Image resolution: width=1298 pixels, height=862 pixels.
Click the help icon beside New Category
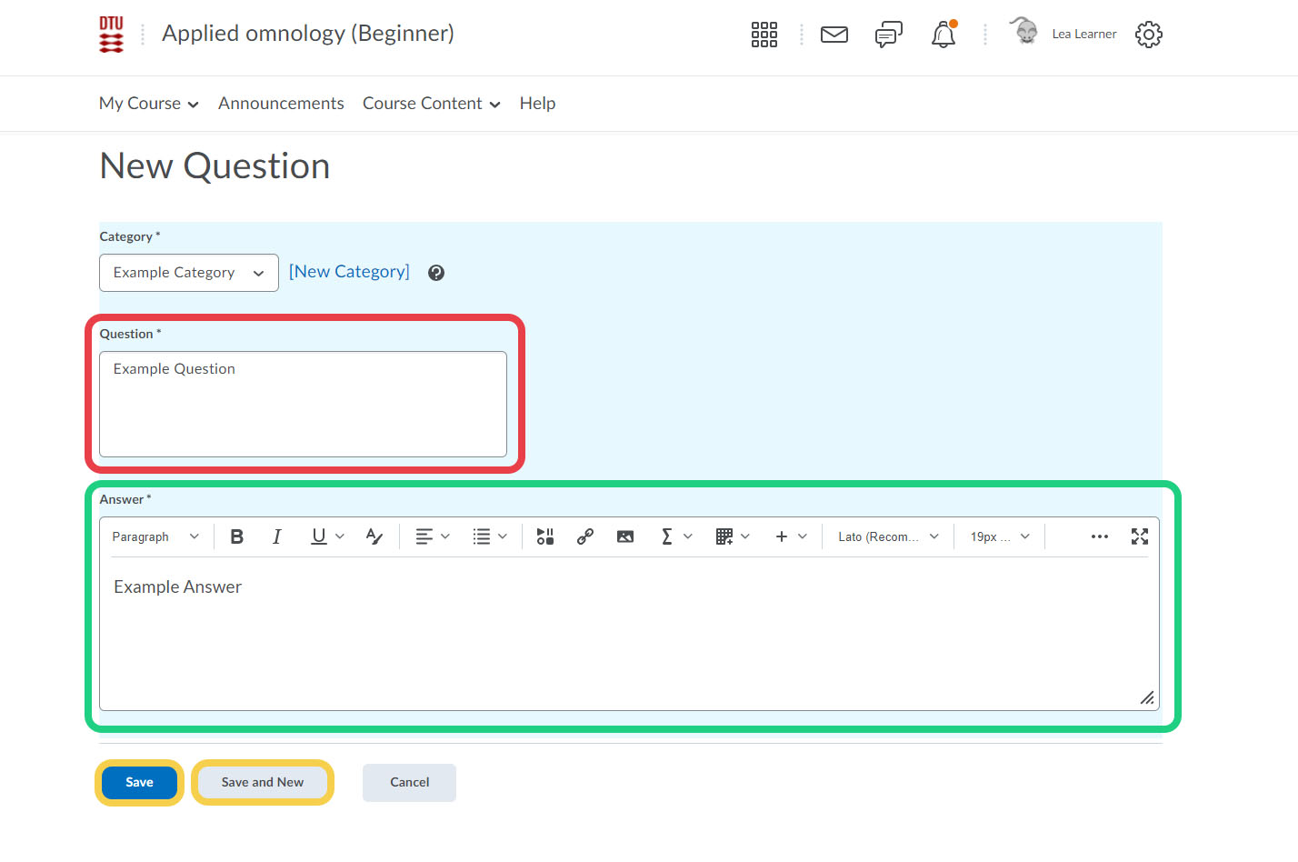pos(436,273)
